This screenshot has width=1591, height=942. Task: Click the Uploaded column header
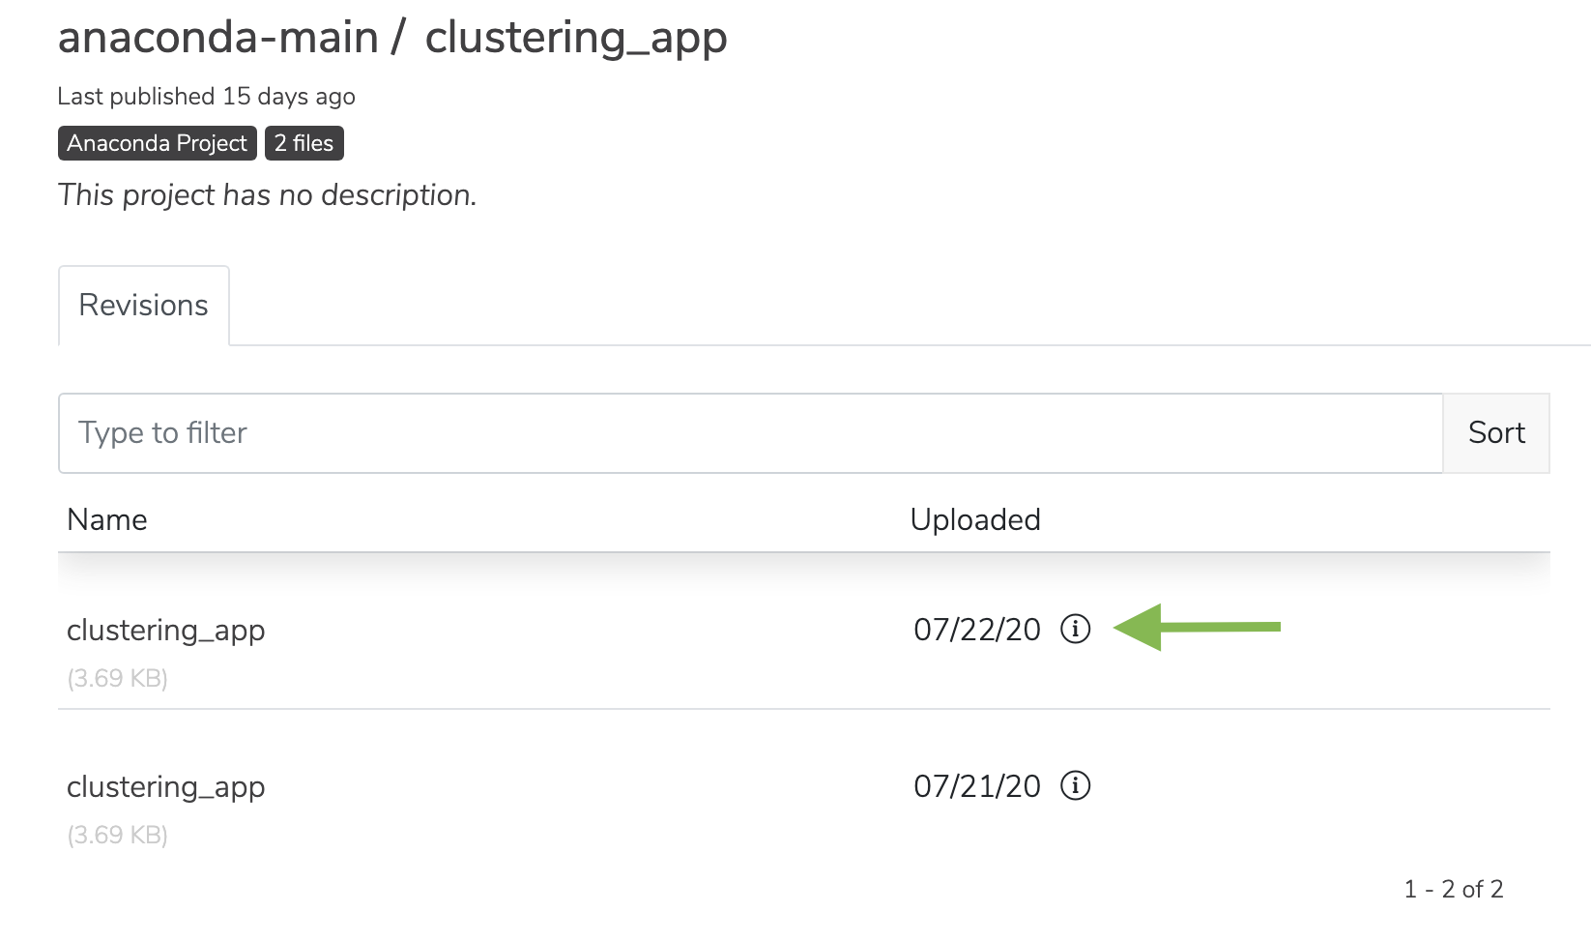pyautogui.click(x=975, y=520)
